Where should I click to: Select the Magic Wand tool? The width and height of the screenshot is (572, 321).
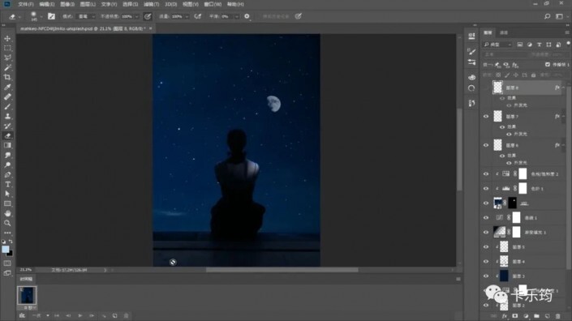7,67
